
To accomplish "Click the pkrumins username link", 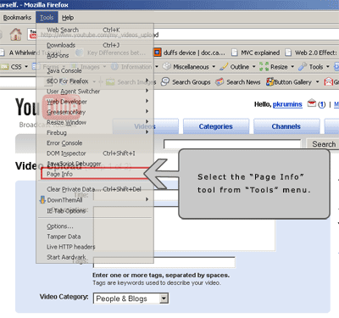I will click(x=287, y=104).
